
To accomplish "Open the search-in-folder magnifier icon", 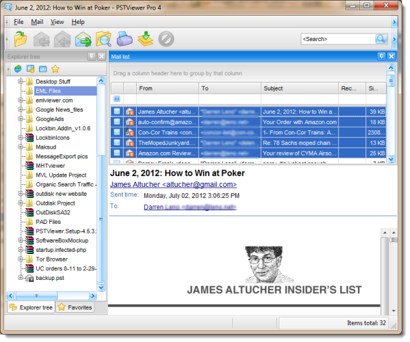I will [104, 39].
